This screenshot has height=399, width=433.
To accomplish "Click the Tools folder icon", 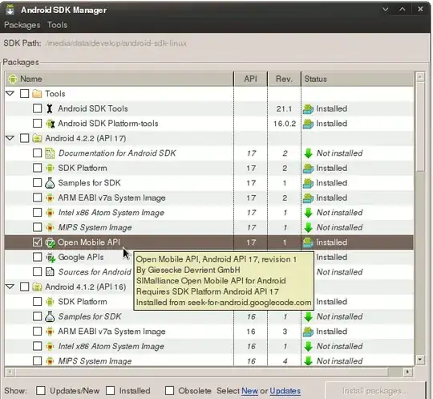I will pyautogui.click(x=37, y=94).
